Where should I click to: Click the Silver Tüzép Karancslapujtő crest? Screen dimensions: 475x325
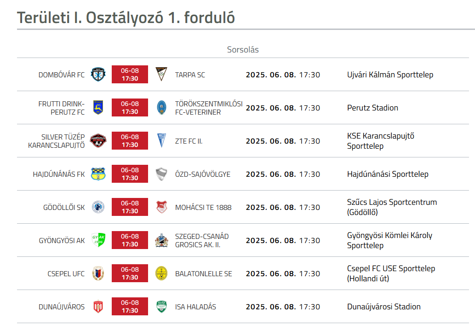click(x=98, y=141)
